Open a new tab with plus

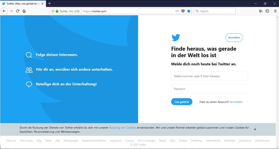tap(49, 3)
